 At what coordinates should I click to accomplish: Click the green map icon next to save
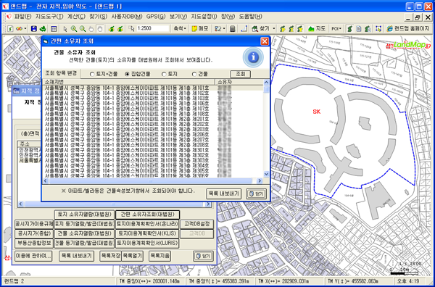tap(43, 28)
